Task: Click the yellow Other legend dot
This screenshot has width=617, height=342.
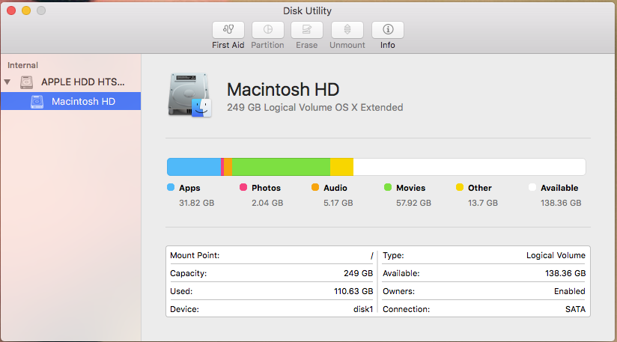Action: [460, 187]
